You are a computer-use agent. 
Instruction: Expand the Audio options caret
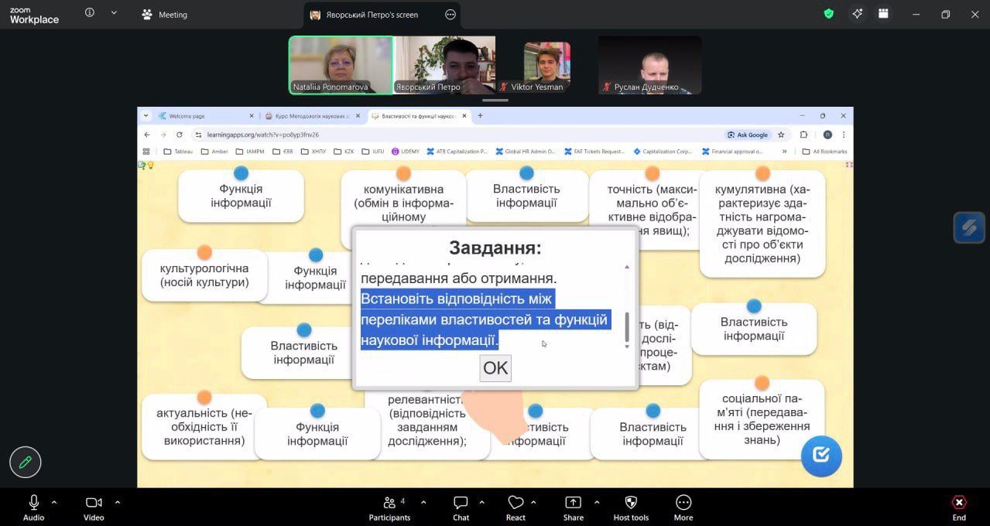coord(54,502)
